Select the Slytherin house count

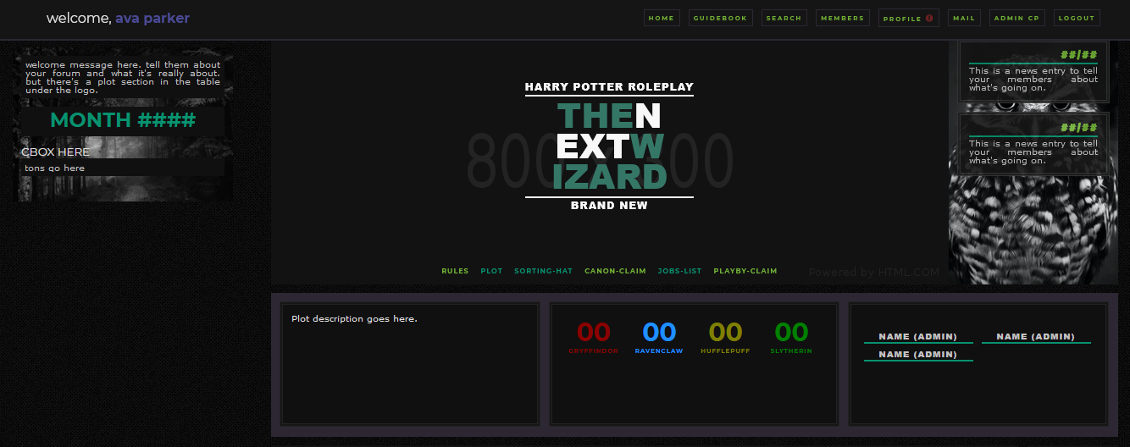pyautogui.click(x=791, y=336)
